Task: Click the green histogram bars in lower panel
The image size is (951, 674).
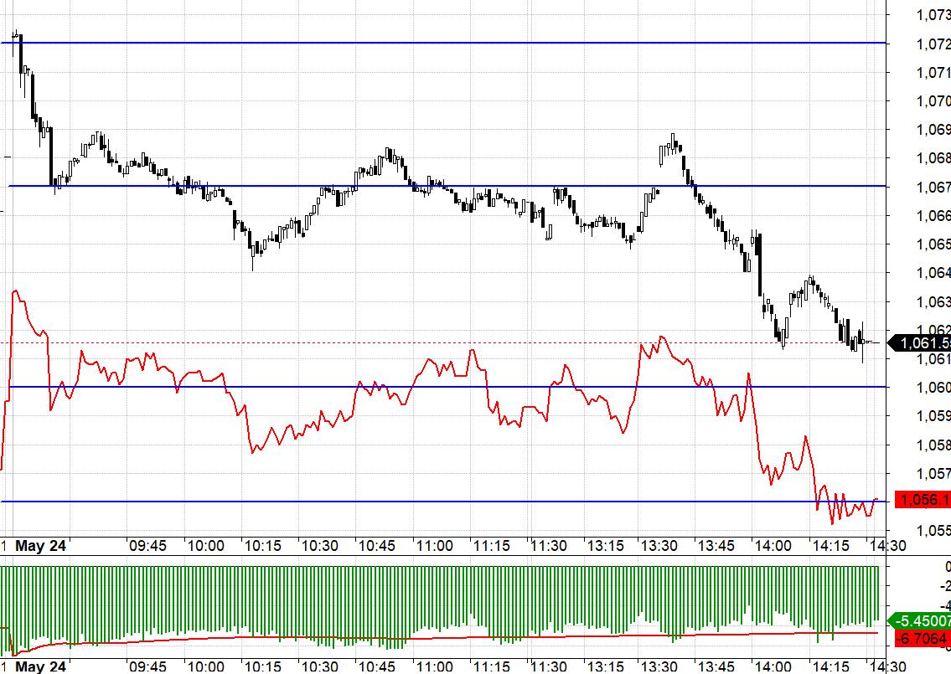Action: coord(440,600)
